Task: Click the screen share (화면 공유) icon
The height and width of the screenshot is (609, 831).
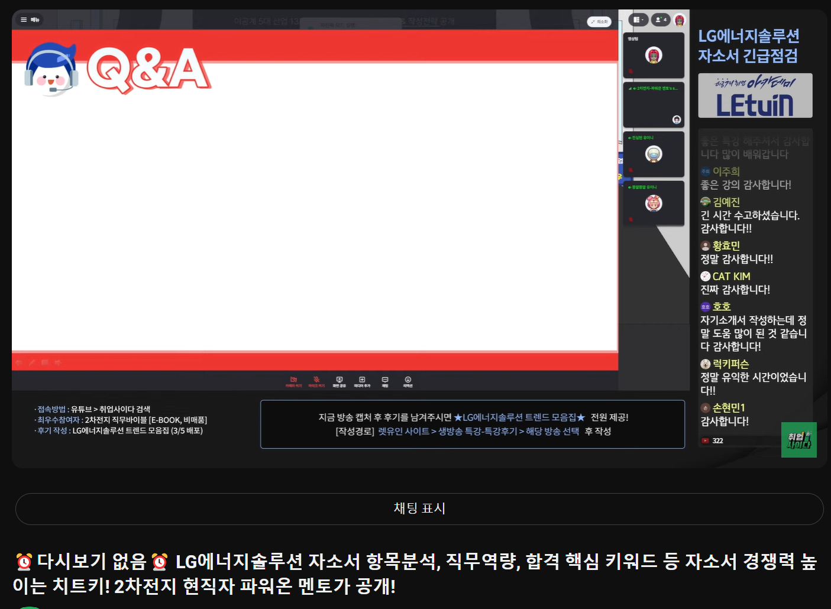Action: [x=339, y=382]
